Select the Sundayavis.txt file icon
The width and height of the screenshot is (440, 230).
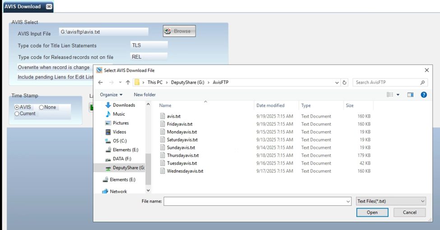[x=162, y=147]
